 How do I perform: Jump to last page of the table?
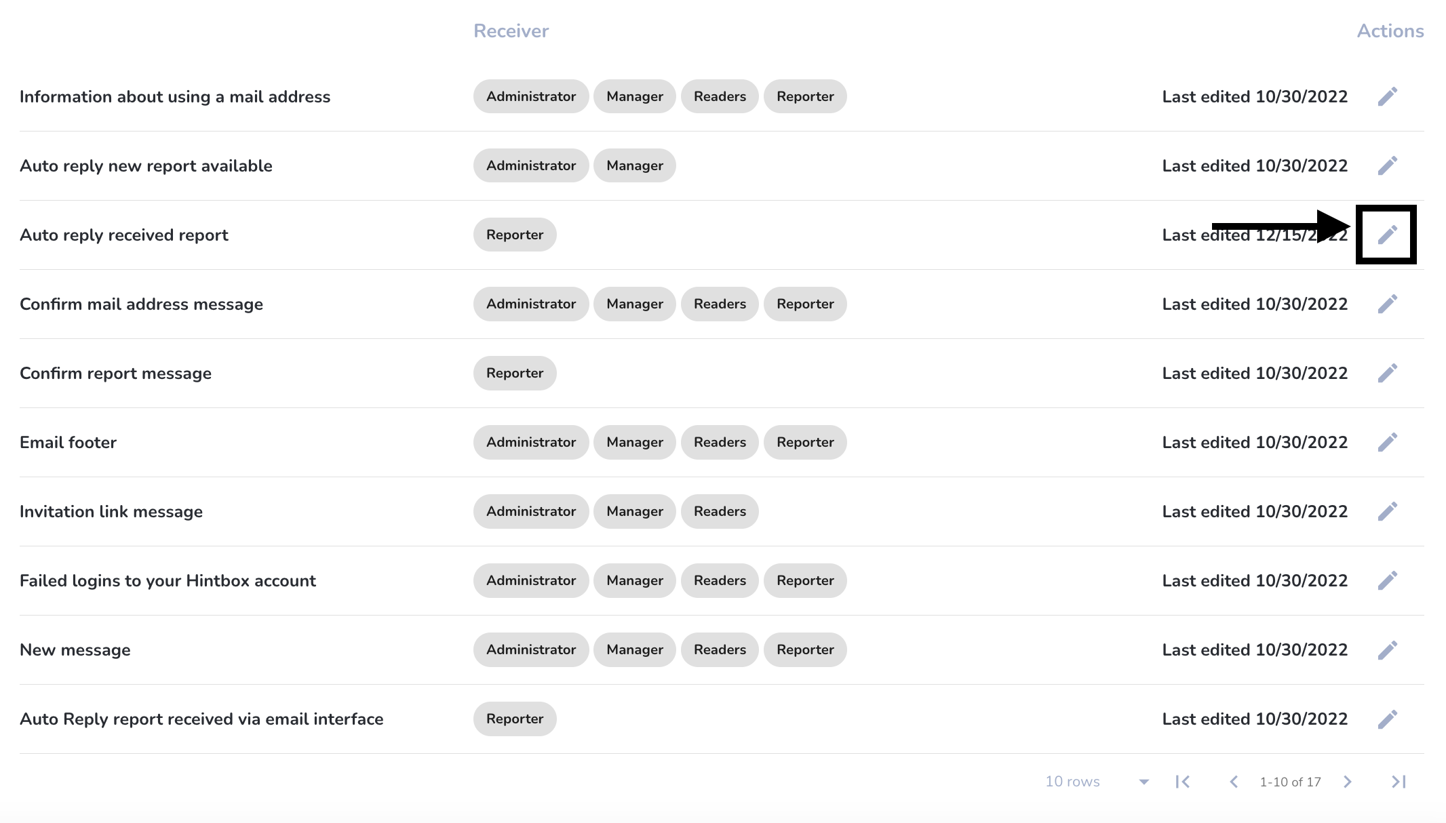[1399, 782]
